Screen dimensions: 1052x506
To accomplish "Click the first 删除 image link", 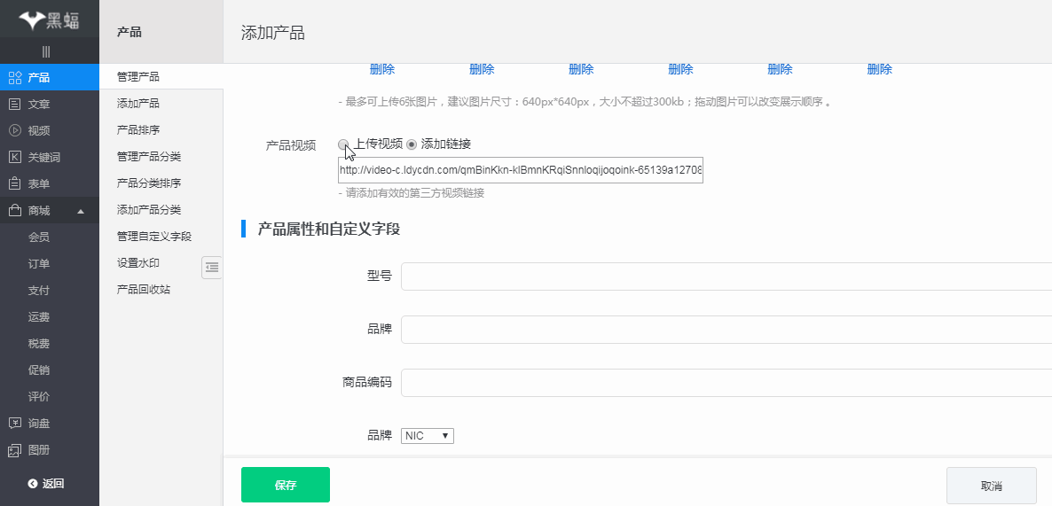I will (382, 69).
